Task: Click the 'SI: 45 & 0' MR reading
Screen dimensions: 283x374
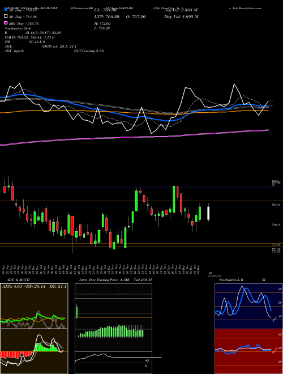Action: point(37,42)
